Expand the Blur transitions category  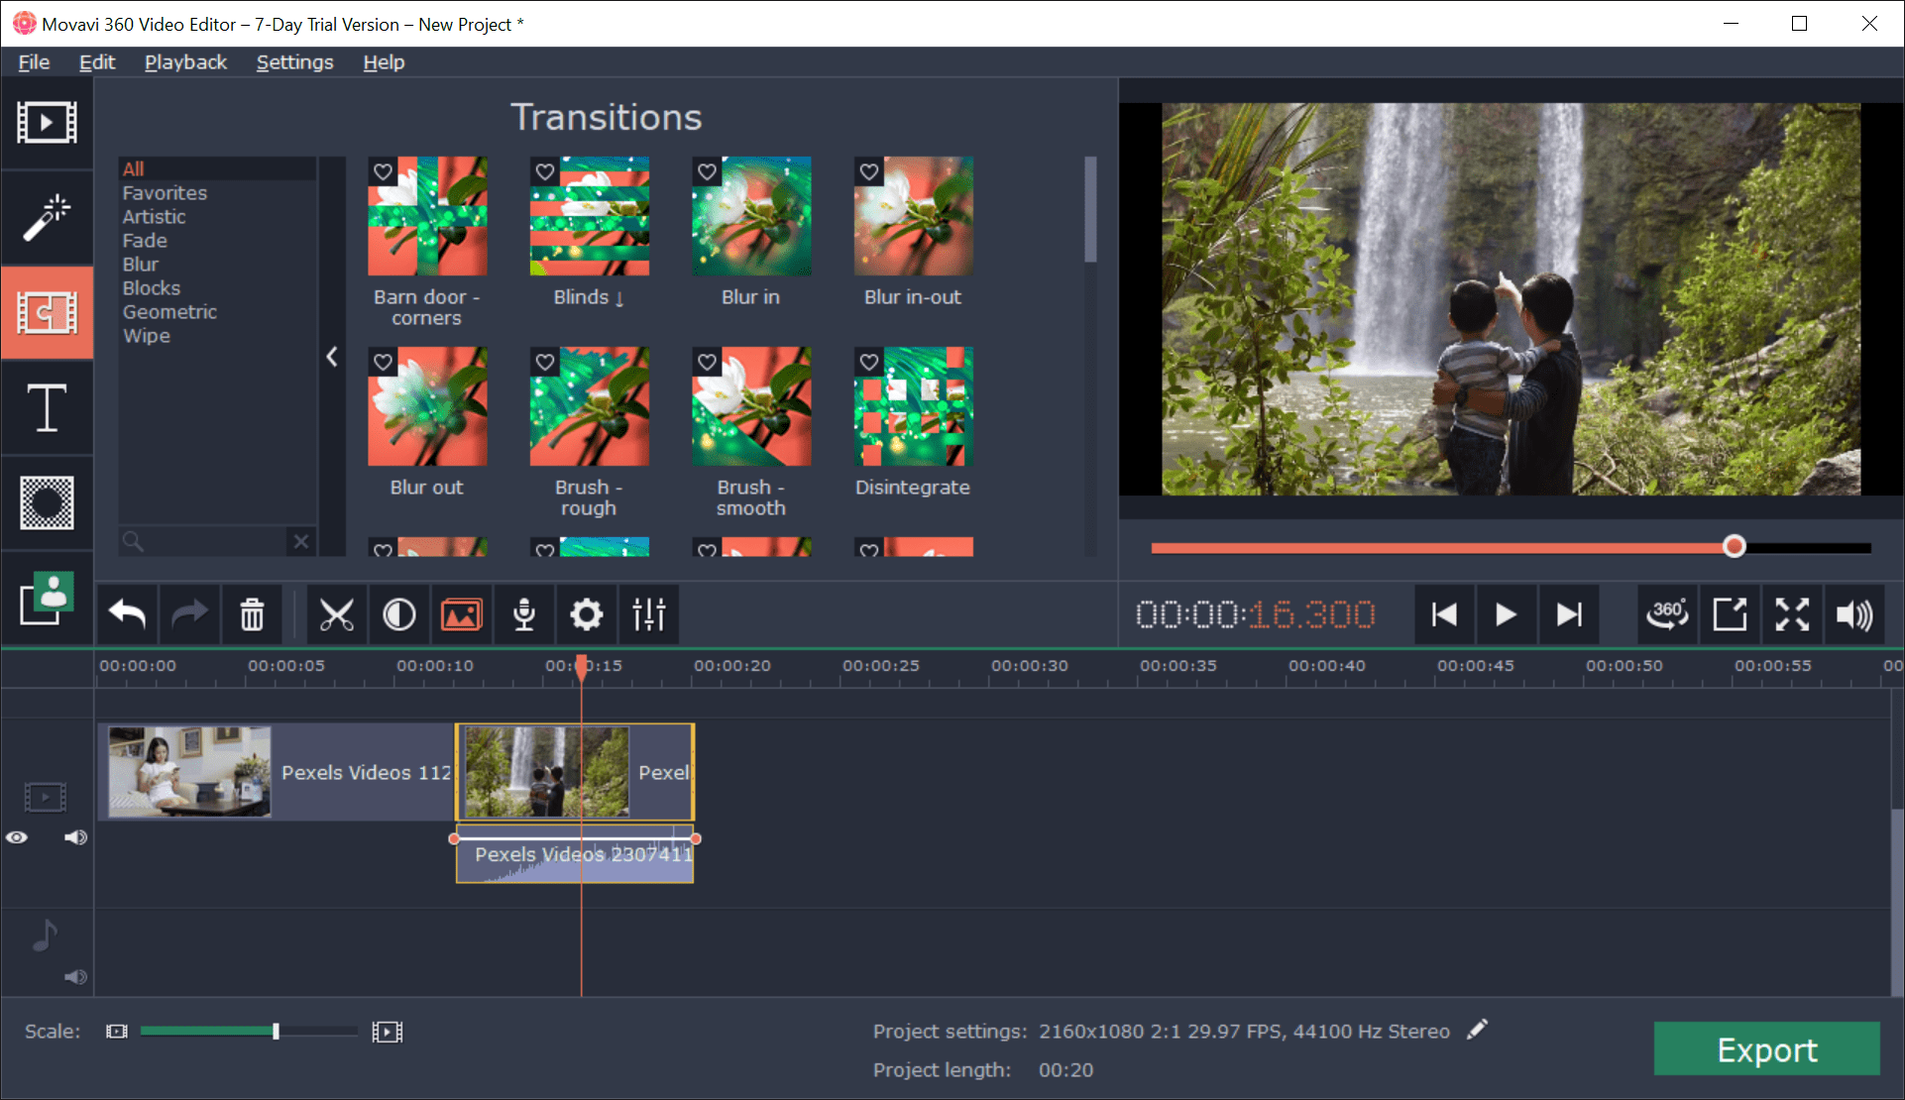tap(142, 264)
